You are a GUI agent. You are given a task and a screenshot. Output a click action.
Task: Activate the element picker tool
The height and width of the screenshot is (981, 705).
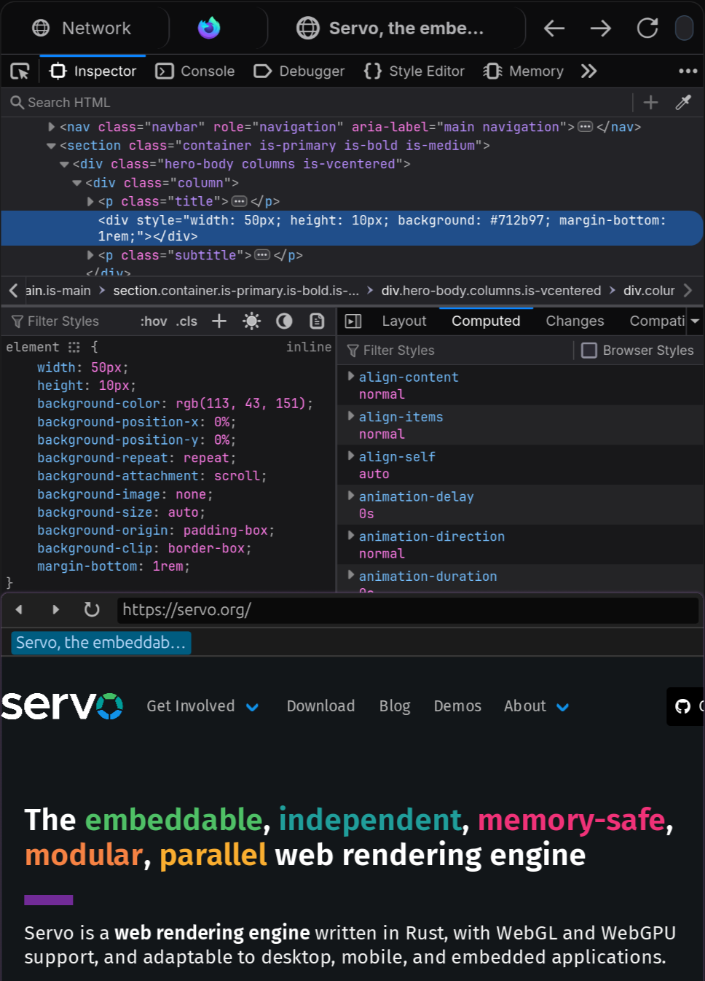(x=20, y=71)
